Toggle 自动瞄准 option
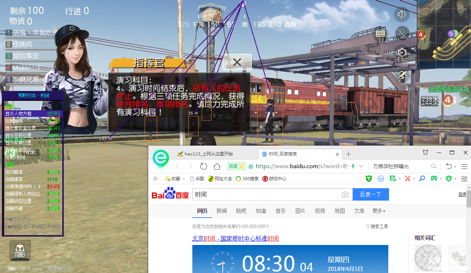Image resolution: width=471 pixels, height=273 pixels. pyautogui.click(x=33, y=172)
